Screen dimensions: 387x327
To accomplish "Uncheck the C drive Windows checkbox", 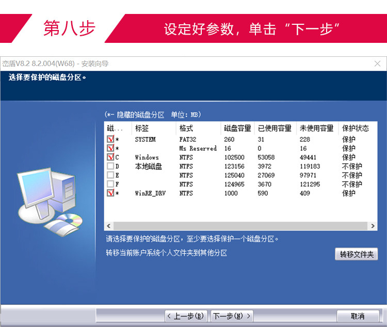I will (x=110, y=157).
